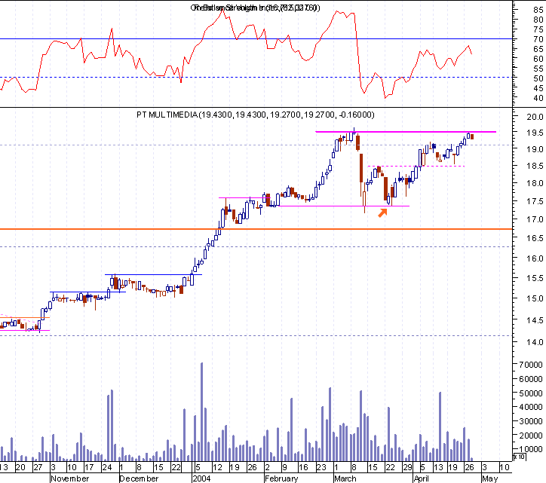Select the 70000 volume scale label
Screen dimensions: 546x483
(x=531, y=365)
